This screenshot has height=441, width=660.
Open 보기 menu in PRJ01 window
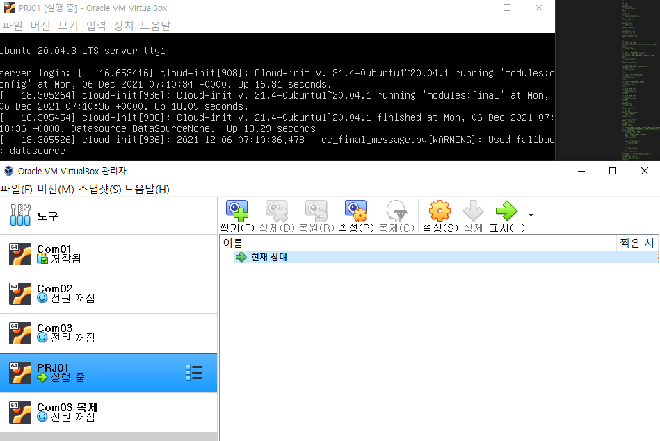(67, 26)
